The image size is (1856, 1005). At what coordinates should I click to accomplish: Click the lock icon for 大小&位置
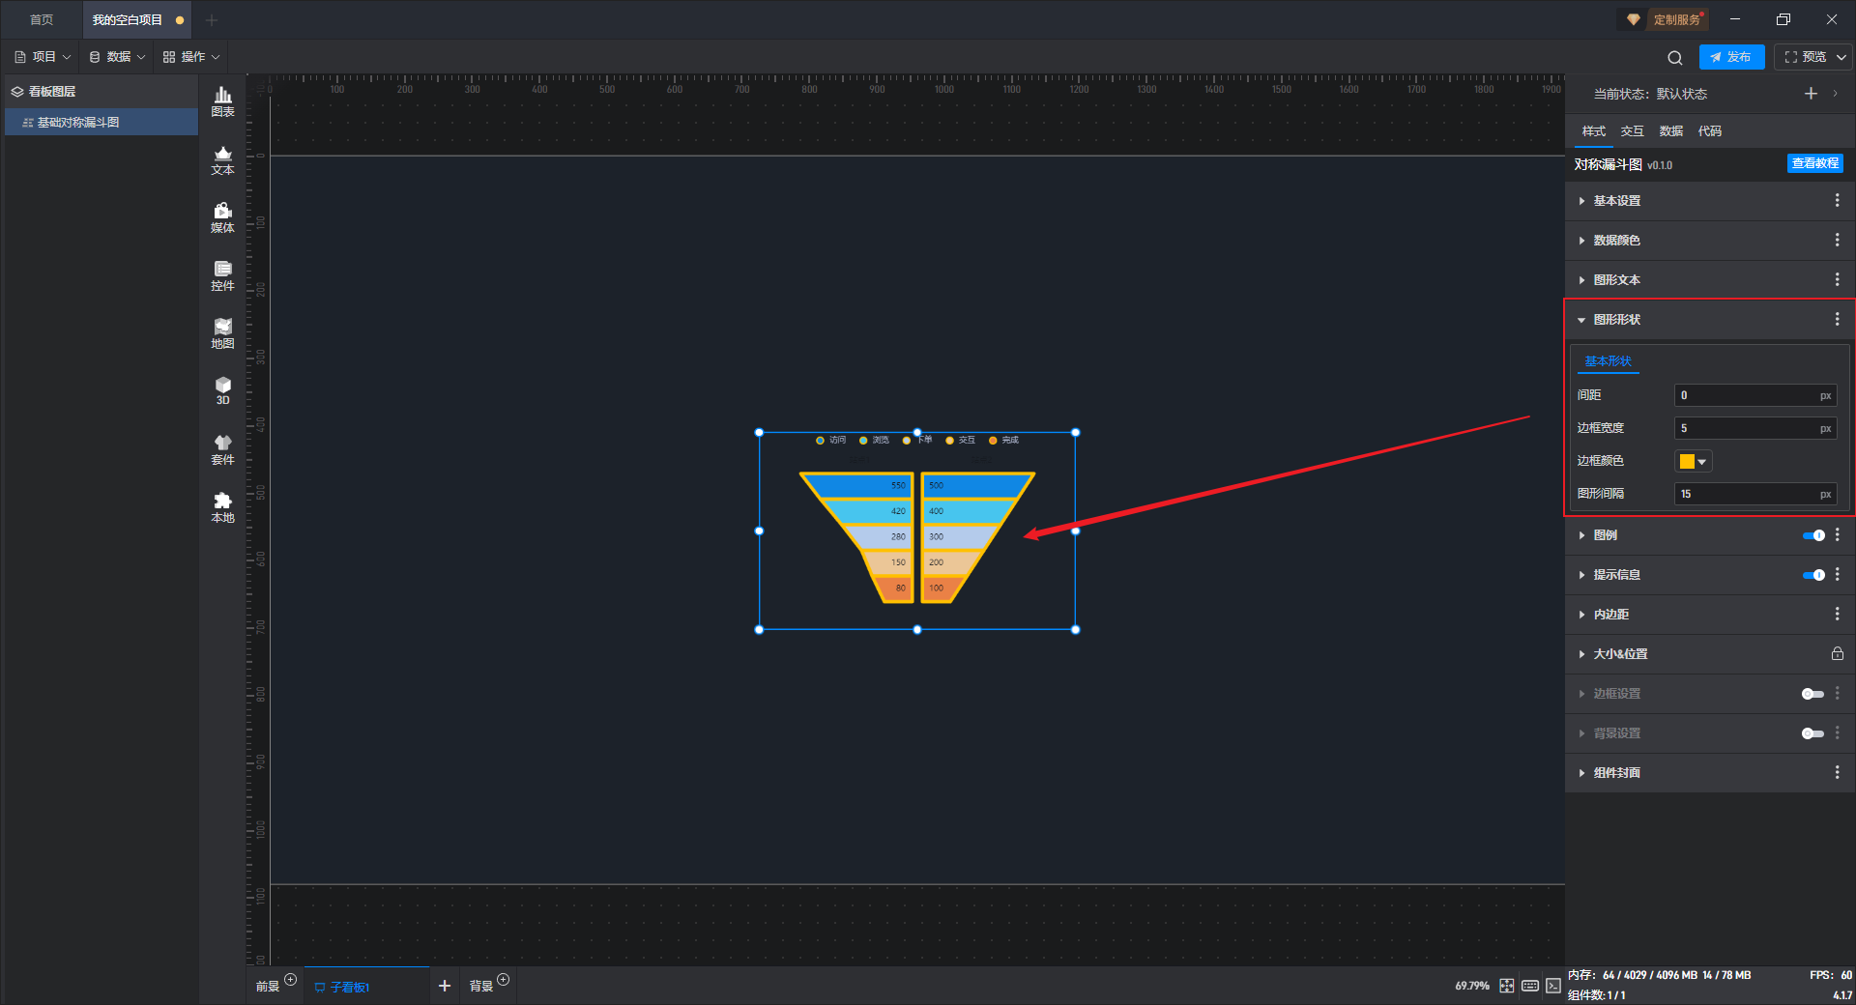(1837, 653)
